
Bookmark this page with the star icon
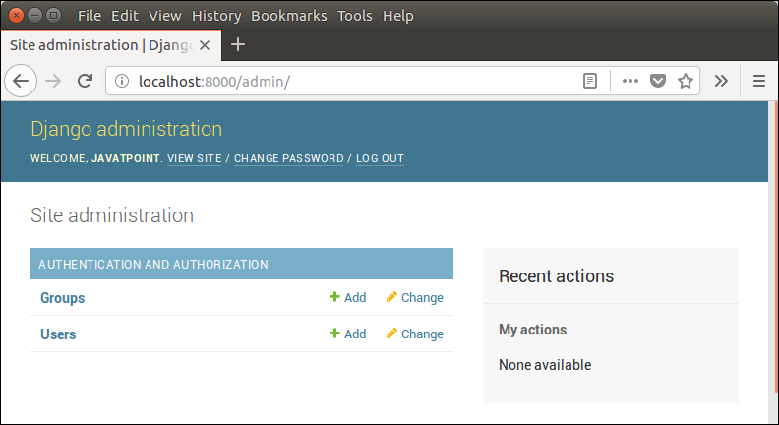[x=686, y=81]
